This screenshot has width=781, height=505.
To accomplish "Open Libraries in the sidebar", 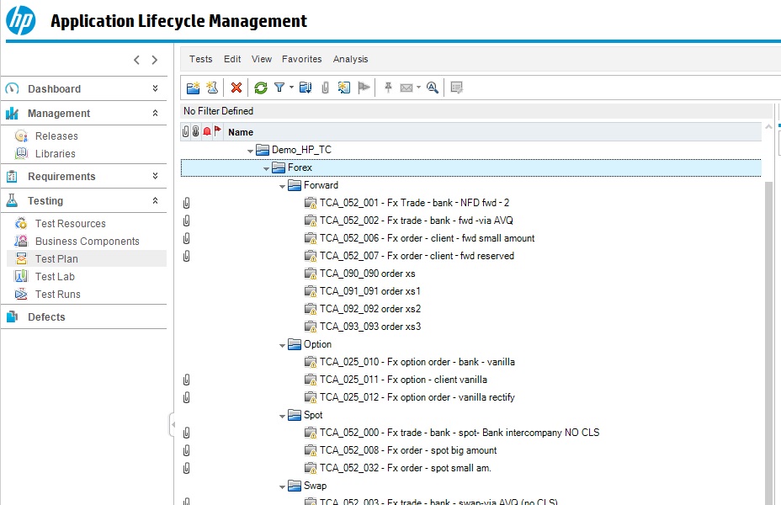I will tap(56, 154).
